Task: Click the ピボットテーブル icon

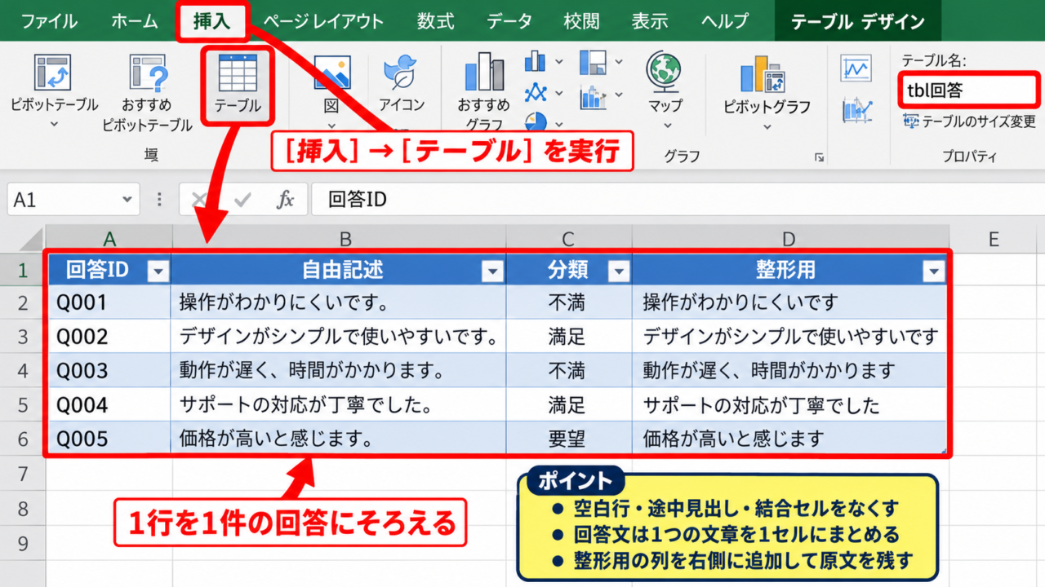Action: (54, 72)
